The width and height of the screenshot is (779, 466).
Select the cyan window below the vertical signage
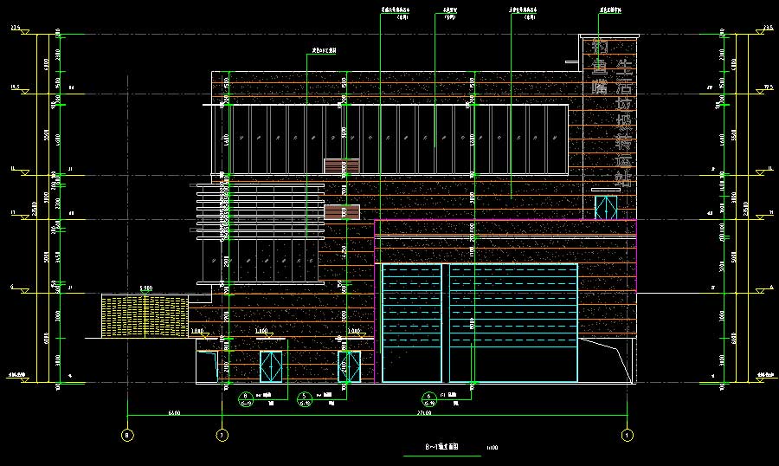606,208
